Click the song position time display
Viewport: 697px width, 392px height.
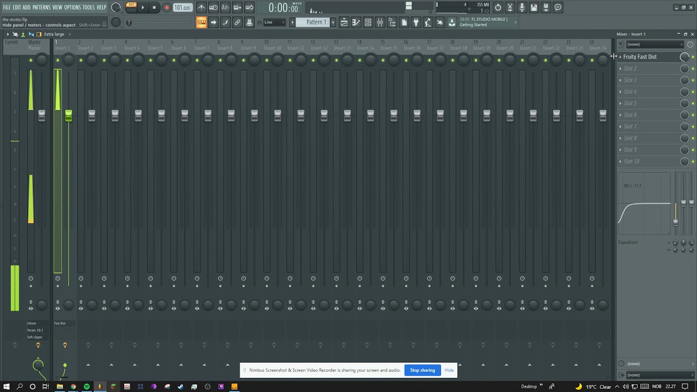(284, 8)
